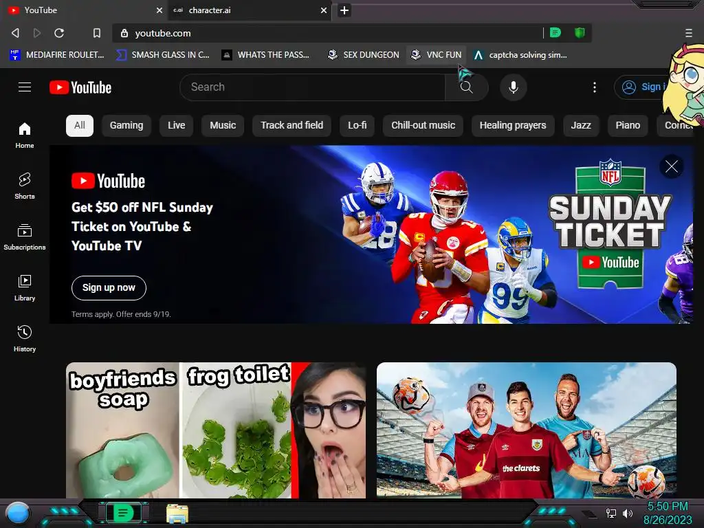The height and width of the screenshot is (528, 704).
Task: Go back with the browser back arrow
Action: coord(15,33)
